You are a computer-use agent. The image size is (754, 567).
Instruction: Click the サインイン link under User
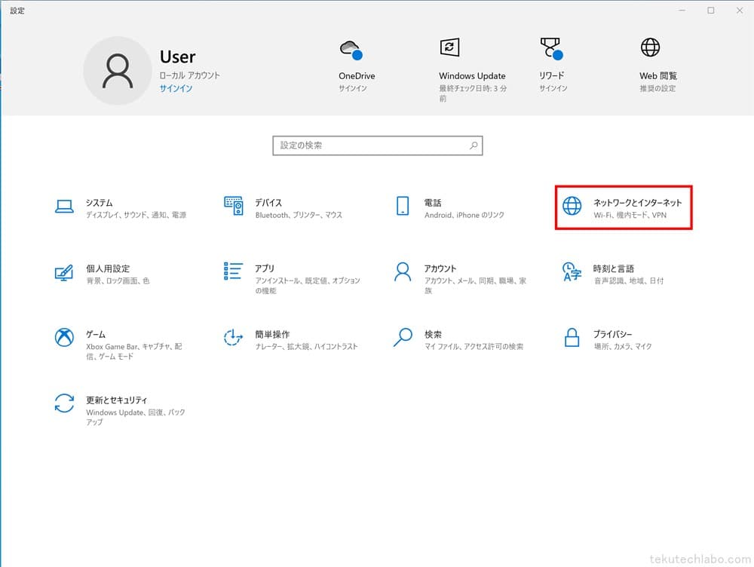pyautogui.click(x=176, y=88)
